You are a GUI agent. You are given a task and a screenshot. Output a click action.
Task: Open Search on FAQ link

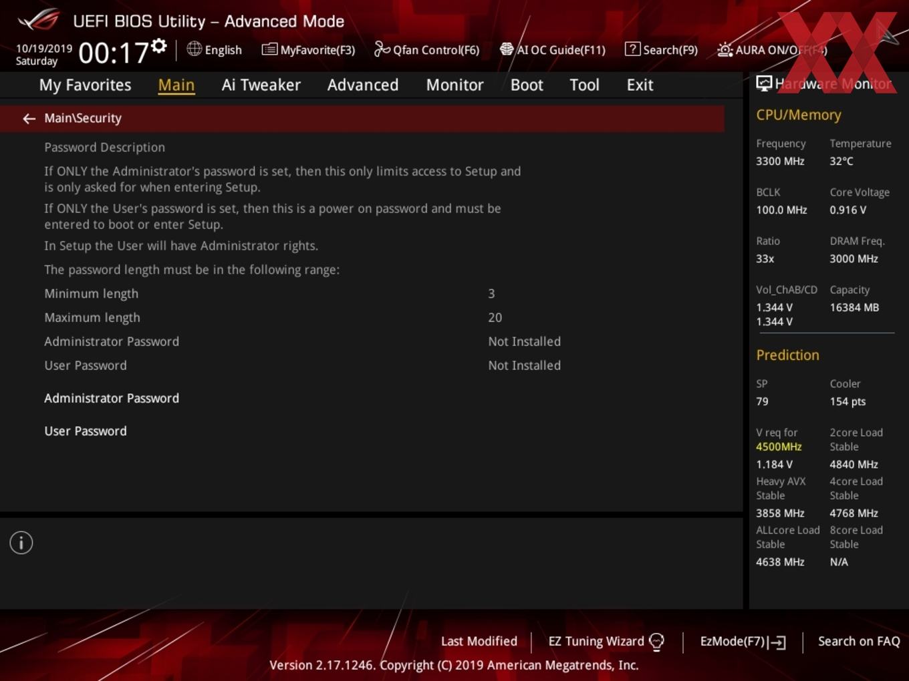(859, 641)
